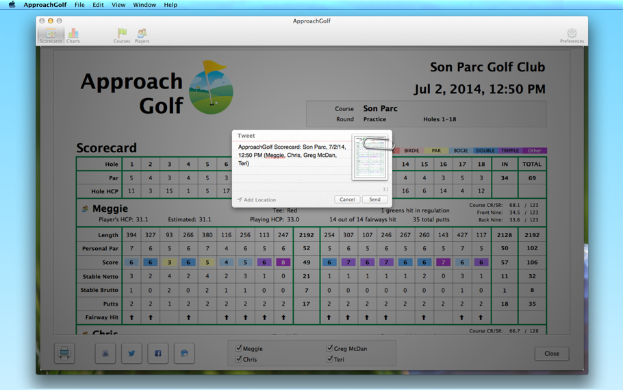
Task: Click the Add Location arrow icon
Action: point(240,199)
